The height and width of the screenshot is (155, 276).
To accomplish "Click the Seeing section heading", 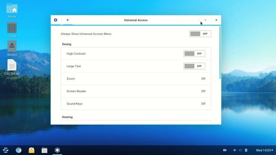I will click(66, 44).
